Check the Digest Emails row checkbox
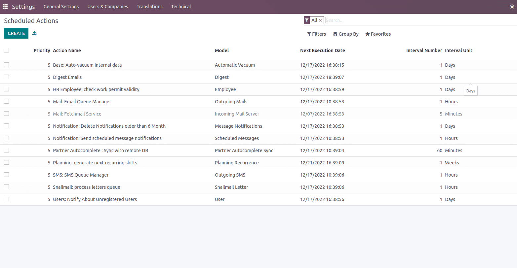 click(x=7, y=77)
